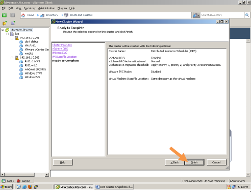Launch Firefox from quick launch
The width and height of the screenshot is (251, 192).
click(x=30, y=187)
